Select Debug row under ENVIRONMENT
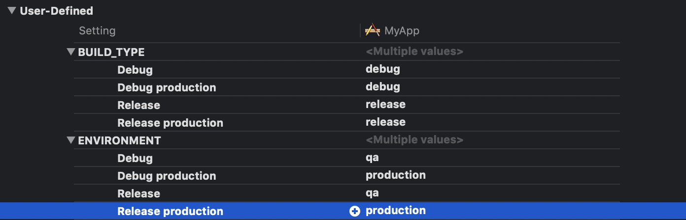Screen dimensions: 686x220 click(135, 158)
